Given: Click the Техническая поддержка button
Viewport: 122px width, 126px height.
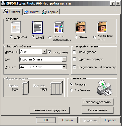Looking at the screenshot, I should (50, 110).
